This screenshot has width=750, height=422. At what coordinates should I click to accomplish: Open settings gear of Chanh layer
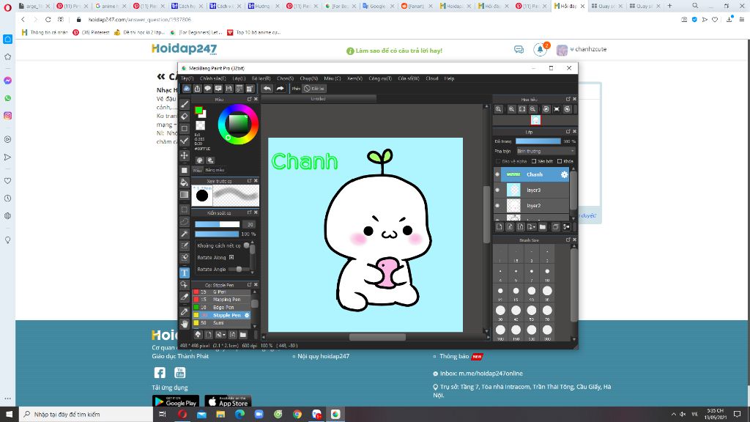coord(564,174)
